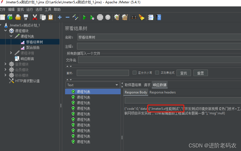Toggle the 正则表达式 checkbox
The image size is (241, 151).
[x=157, y=73]
